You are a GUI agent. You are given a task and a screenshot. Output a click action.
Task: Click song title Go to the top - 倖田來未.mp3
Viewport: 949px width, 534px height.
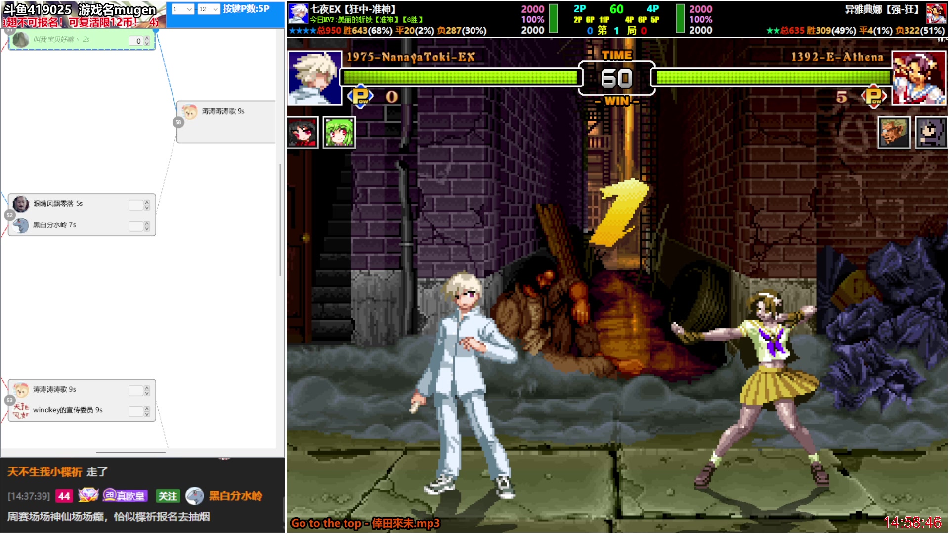tap(365, 523)
